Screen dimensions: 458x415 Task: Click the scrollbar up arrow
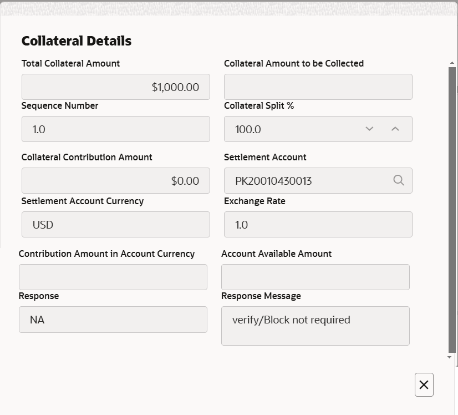pos(451,63)
